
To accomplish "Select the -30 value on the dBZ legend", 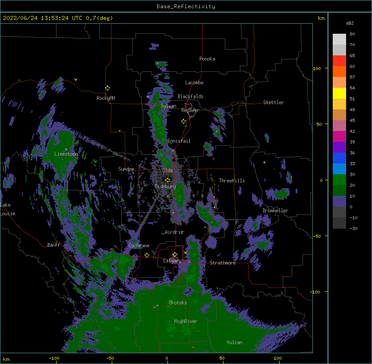I will [x=353, y=228].
